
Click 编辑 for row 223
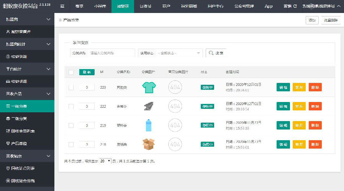pos(283,87)
